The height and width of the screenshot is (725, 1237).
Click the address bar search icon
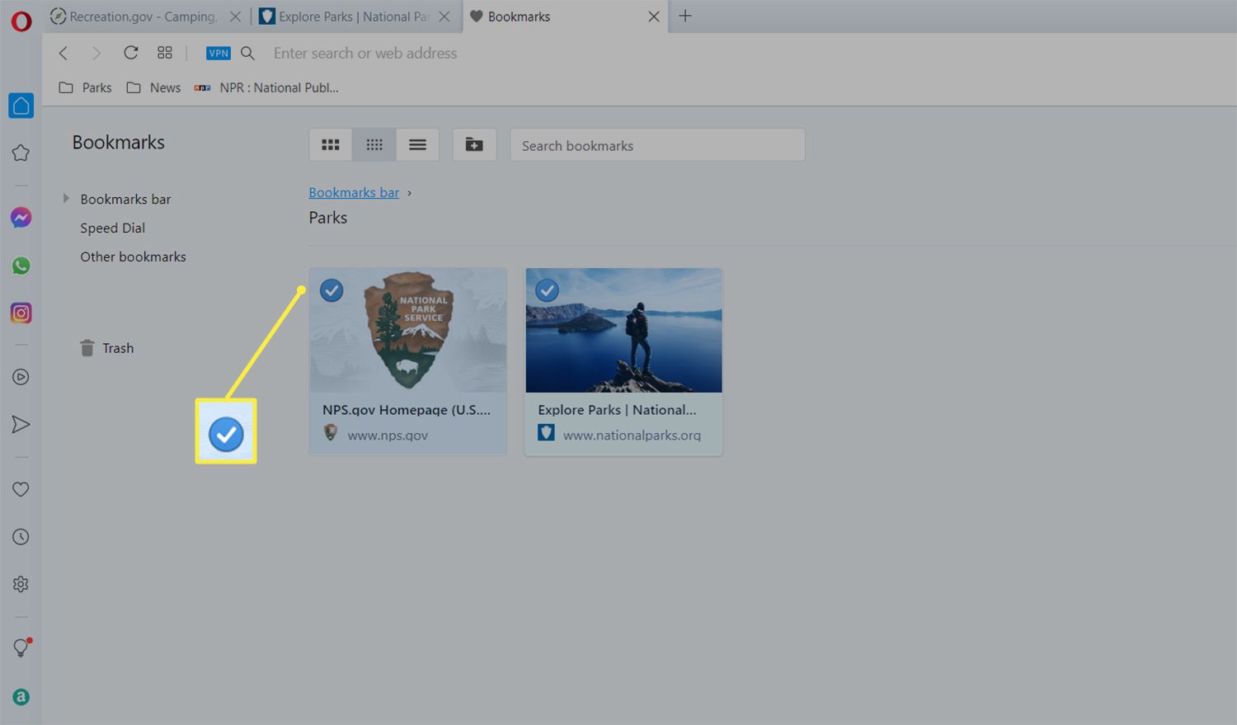247,53
